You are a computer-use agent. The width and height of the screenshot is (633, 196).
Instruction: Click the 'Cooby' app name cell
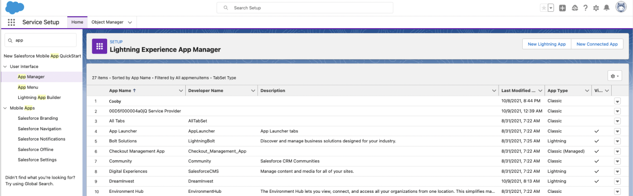coord(115,101)
